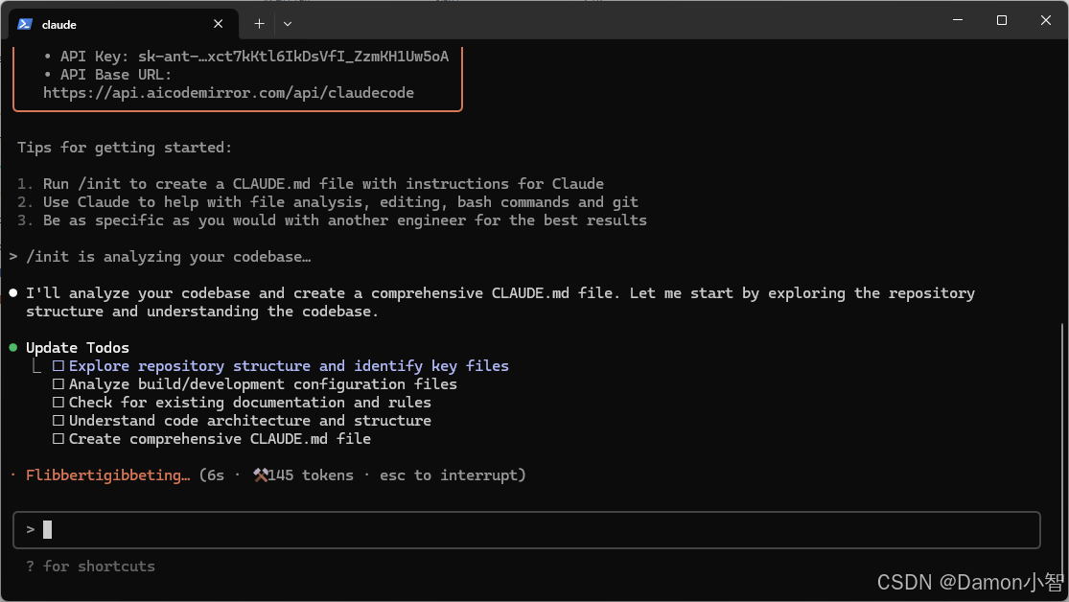The width and height of the screenshot is (1069, 602).
Task: Click the hammer icon next to tokens count
Action: pos(260,475)
